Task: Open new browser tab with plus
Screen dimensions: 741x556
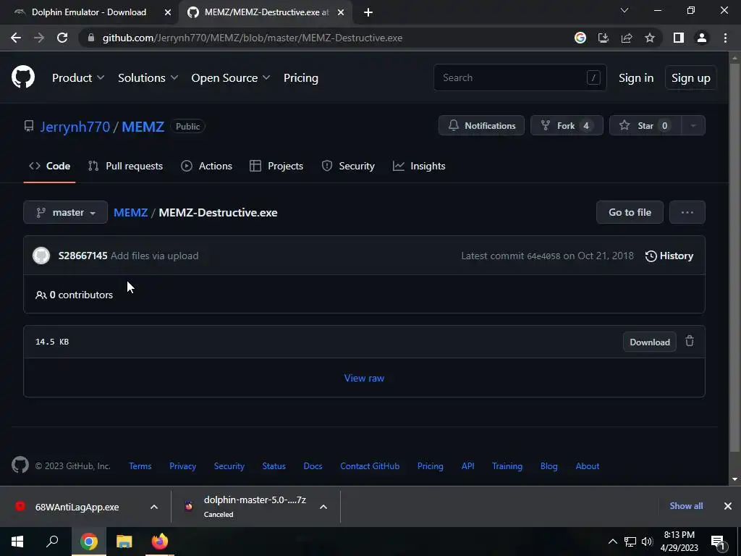Action: pyautogui.click(x=368, y=12)
